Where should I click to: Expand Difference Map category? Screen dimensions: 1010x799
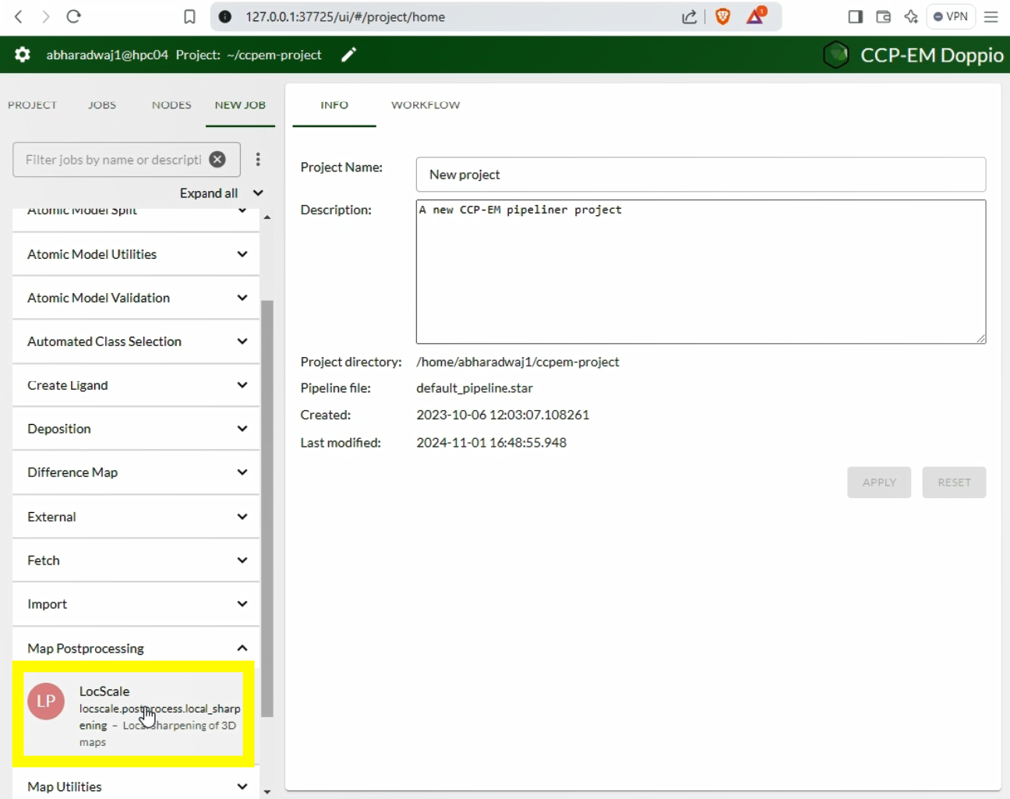click(x=136, y=472)
